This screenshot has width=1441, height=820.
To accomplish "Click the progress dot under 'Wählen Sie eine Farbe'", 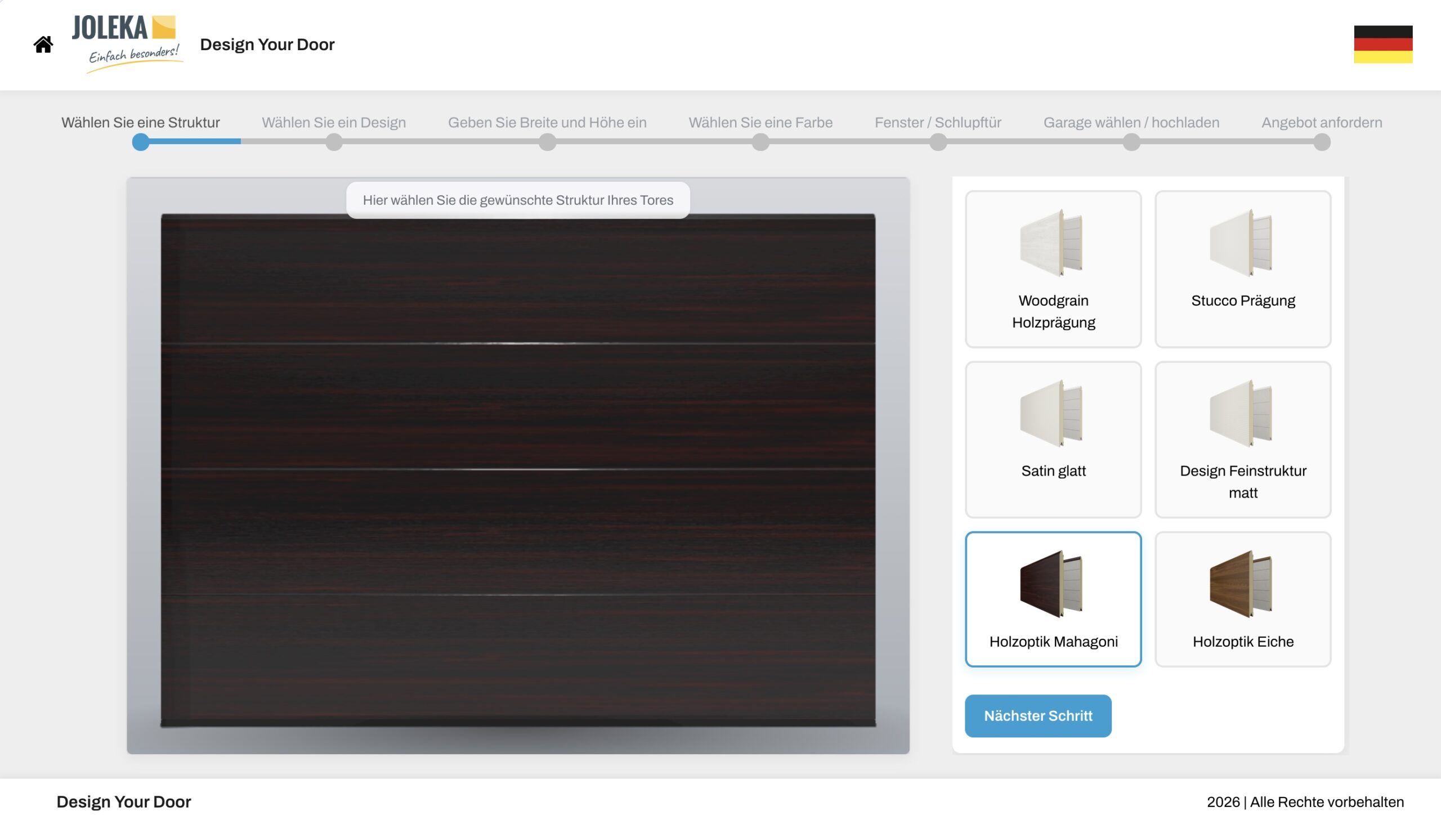I will pos(761,142).
